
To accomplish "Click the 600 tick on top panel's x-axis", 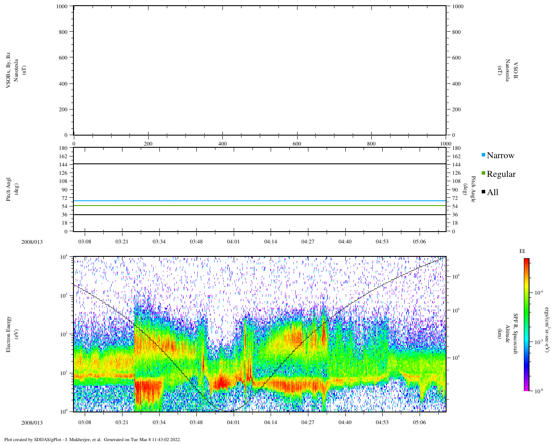I will click(297, 144).
